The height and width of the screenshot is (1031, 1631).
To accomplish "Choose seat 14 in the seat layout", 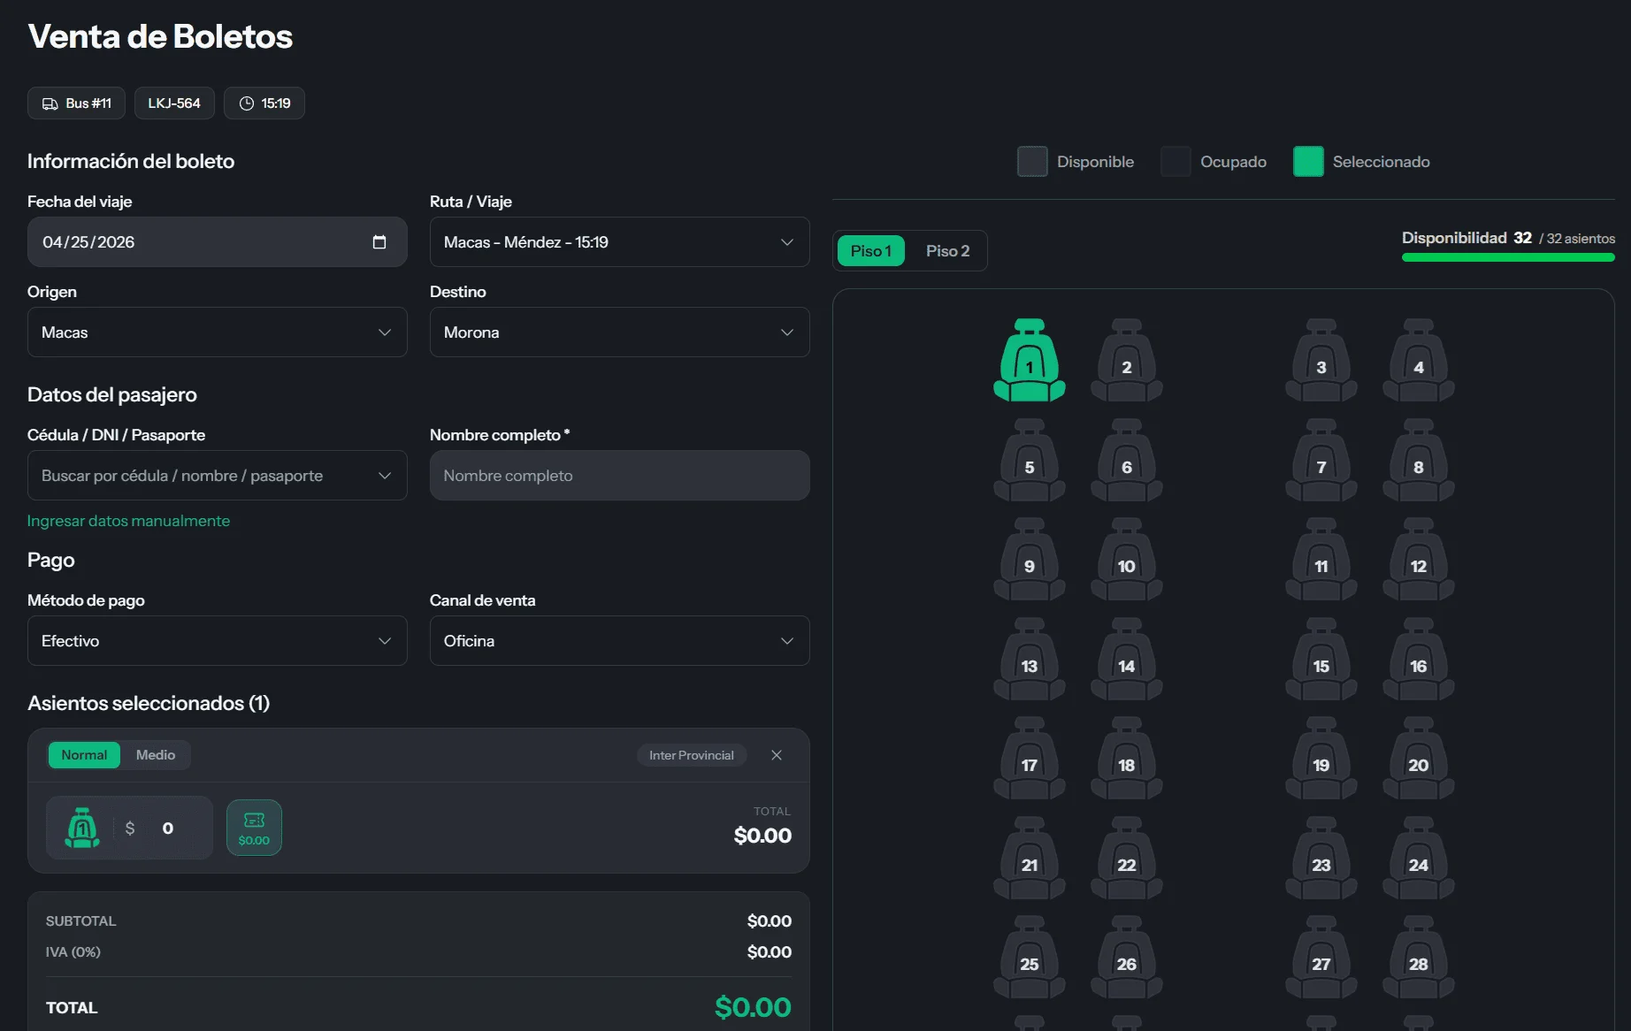I will (x=1126, y=659).
